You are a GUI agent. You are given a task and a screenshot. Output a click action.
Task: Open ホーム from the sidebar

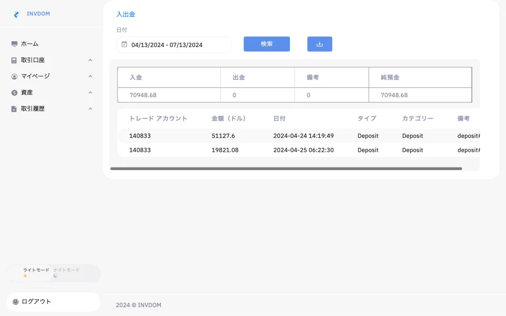click(x=30, y=44)
